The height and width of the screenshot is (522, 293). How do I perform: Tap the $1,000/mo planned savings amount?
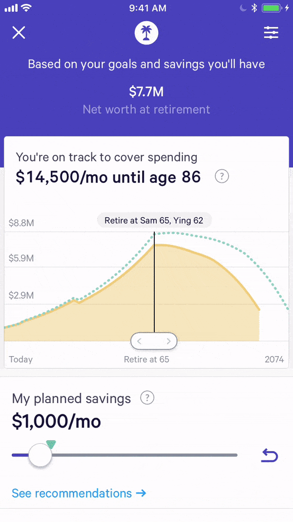point(57,421)
